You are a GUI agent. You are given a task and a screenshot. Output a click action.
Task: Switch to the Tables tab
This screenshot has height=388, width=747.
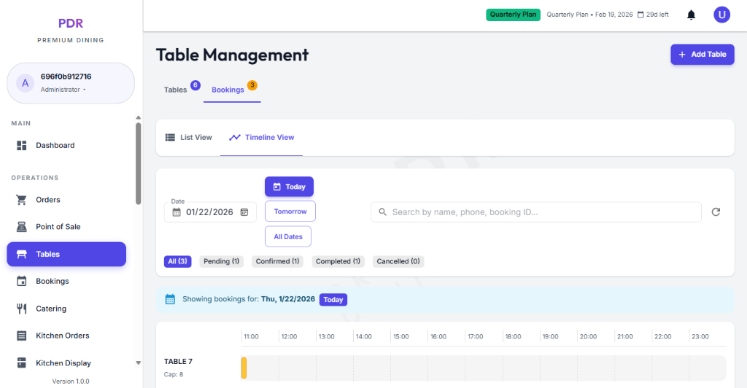click(176, 90)
